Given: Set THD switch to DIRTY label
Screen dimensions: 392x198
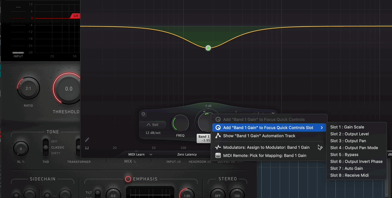Looking at the screenshot, I should 56,153.
